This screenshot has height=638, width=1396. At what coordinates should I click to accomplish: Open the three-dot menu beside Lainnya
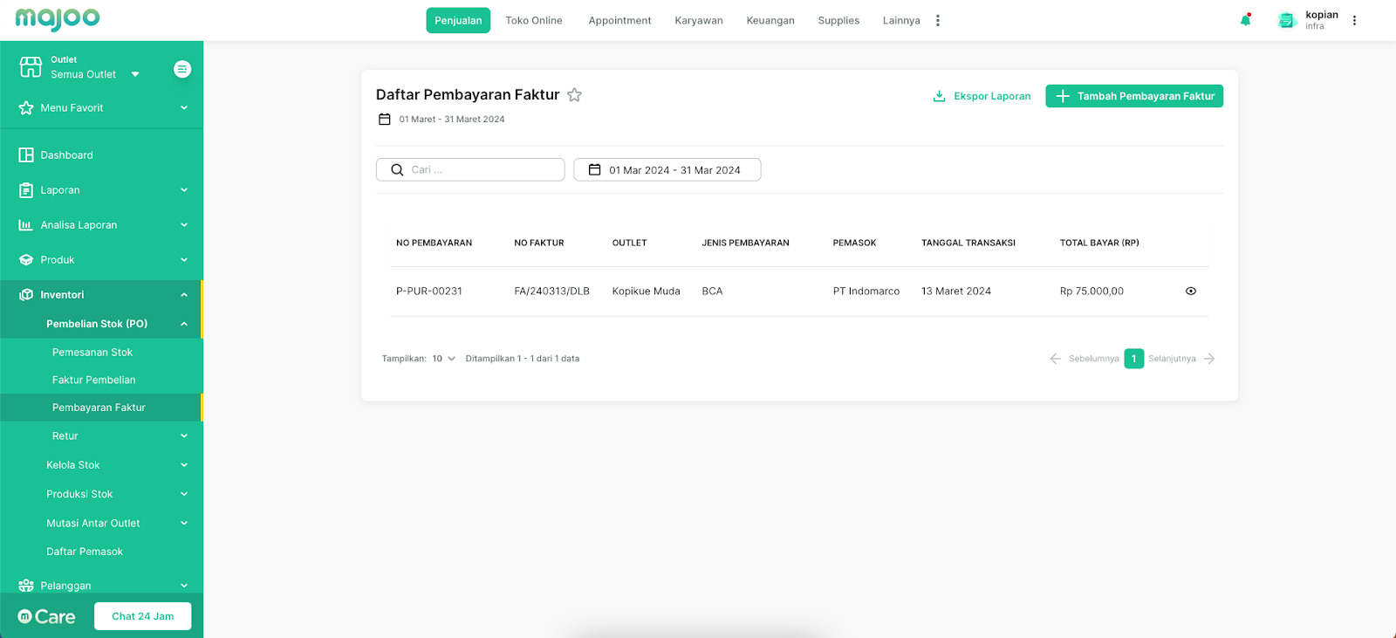click(938, 20)
